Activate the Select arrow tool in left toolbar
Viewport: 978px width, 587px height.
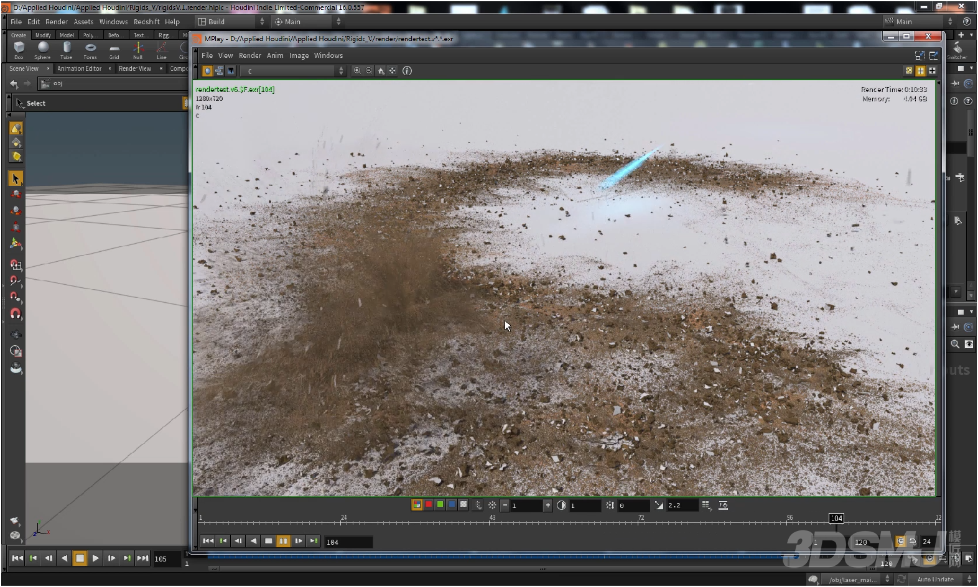click(x=16, y=179)
